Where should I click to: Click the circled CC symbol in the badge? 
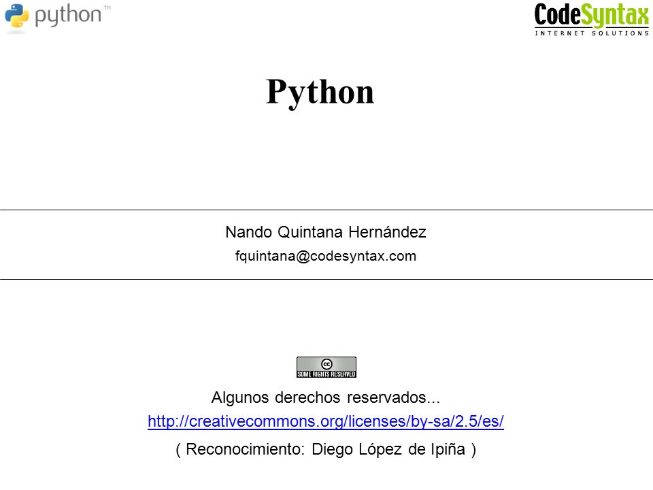(x=327, y=363)
